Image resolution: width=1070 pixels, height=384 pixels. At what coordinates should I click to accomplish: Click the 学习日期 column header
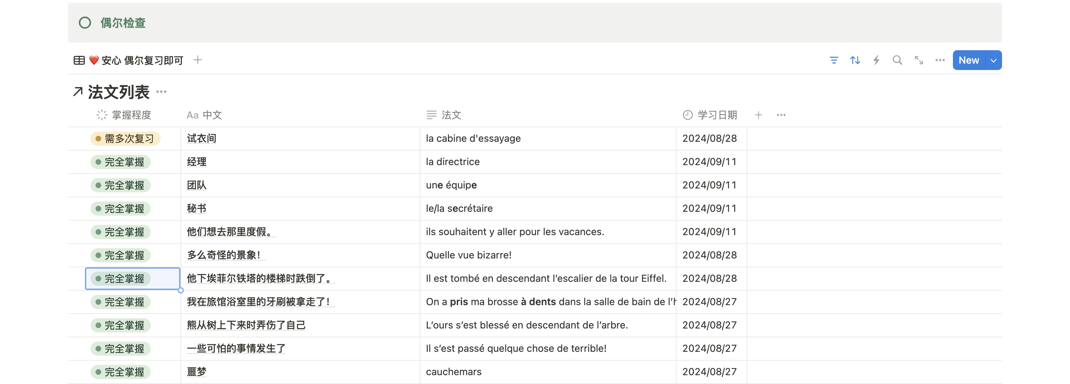710,115
